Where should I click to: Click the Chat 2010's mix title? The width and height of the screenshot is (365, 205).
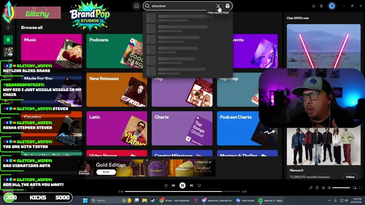[x=298, y=18]
